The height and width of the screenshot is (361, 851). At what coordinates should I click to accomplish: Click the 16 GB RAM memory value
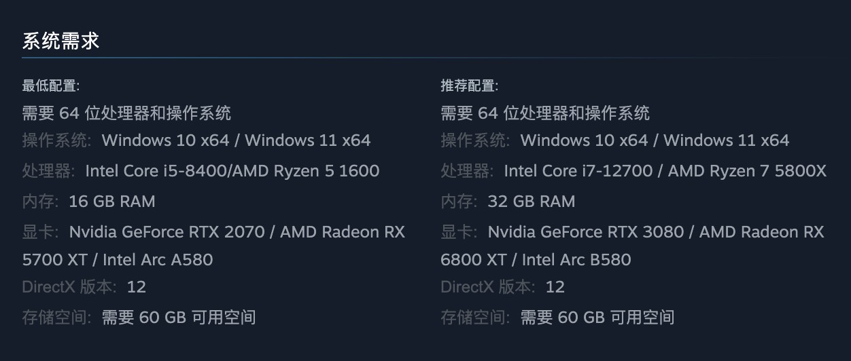(112, 201)
